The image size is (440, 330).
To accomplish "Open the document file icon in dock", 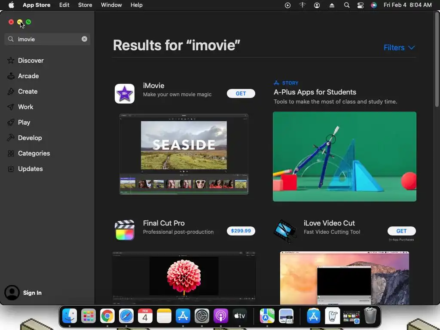I will click(333, 316).
